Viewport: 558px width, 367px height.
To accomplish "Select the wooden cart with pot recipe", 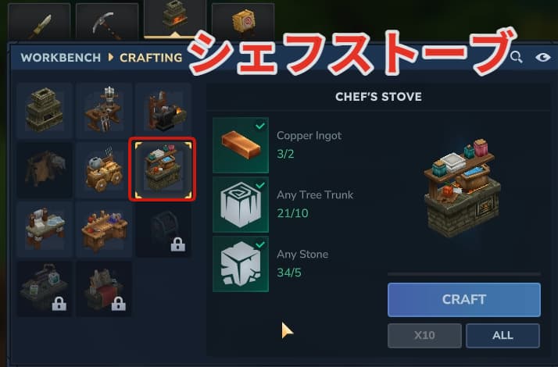I will tap(104, 170).
